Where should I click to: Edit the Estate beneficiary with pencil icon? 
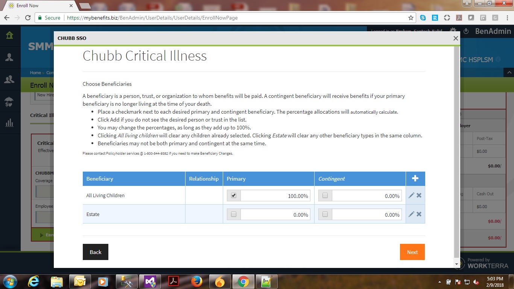411,214
